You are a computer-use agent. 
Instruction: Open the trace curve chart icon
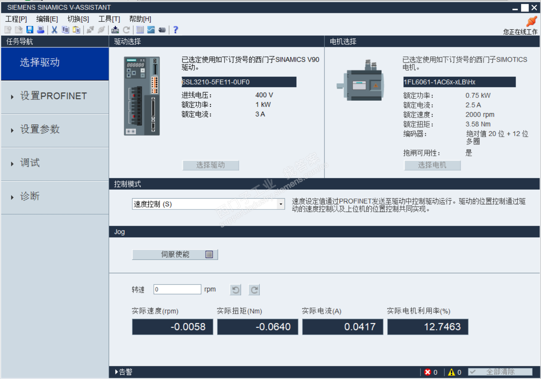pyautogui.click(x=151, y=30)
